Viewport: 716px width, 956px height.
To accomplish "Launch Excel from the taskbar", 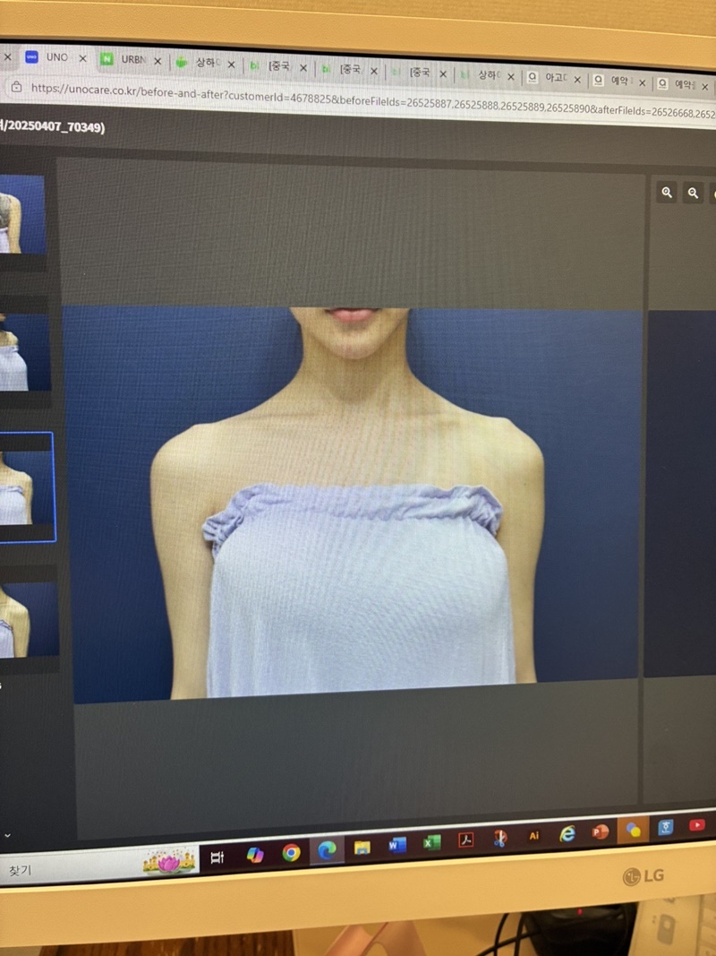I will pyautogui.click(x=432, y=843).
